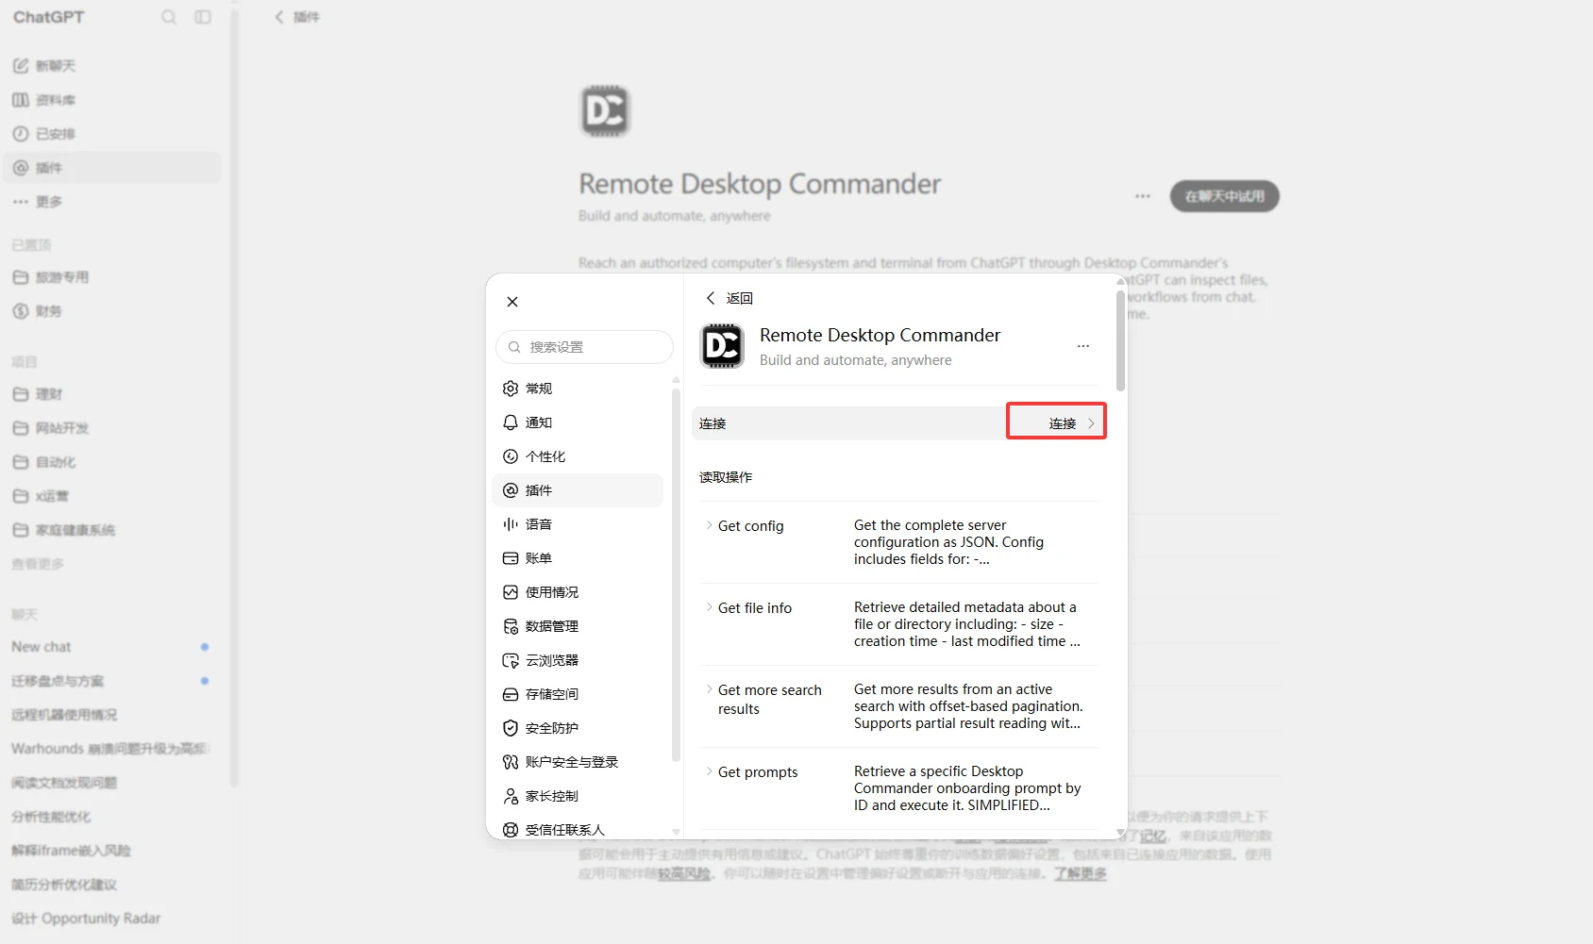
Task: Open the pinned 旅游专用 folder
Action: pos(111,277)
